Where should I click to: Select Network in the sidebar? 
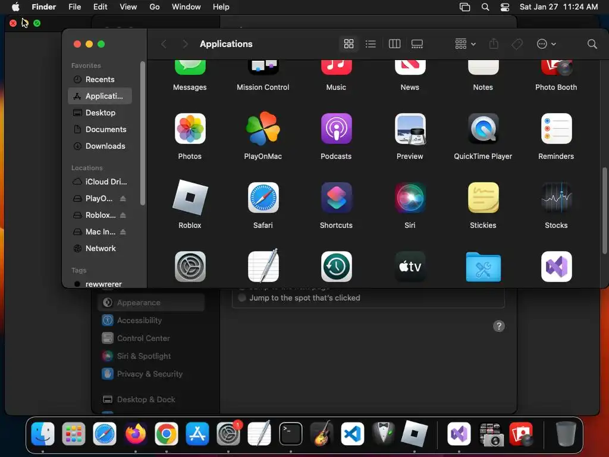tap(100, 248)
